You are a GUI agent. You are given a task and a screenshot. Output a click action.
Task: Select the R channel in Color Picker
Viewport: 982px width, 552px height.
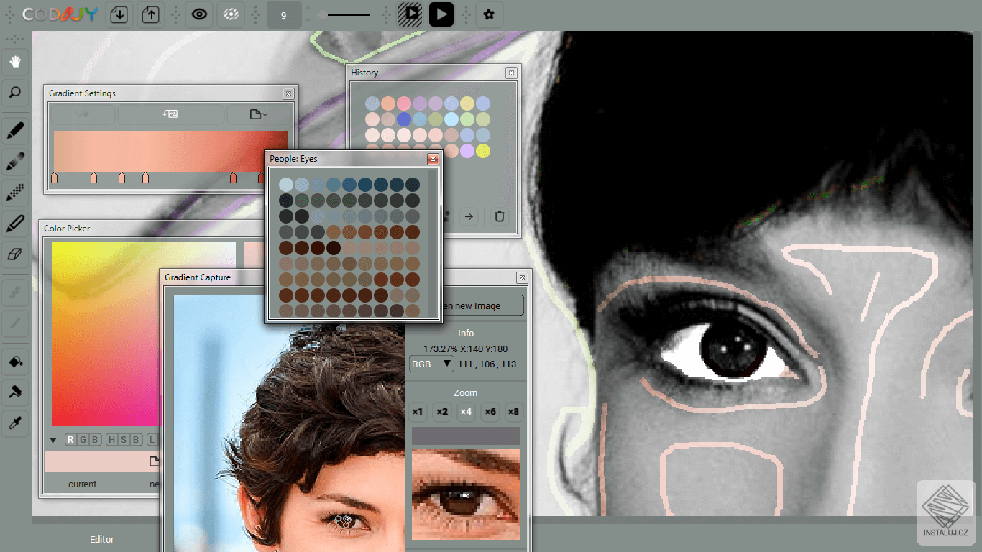point(70,440)
